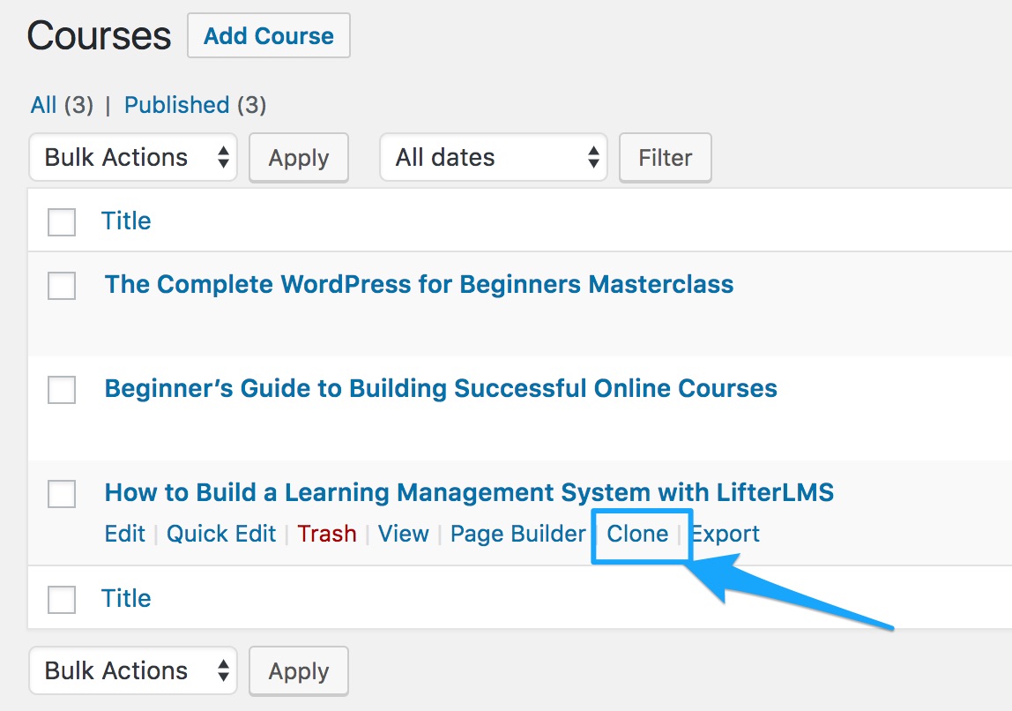
Task: Click the bottom Apply button
Action: click(x=299, y=670)
